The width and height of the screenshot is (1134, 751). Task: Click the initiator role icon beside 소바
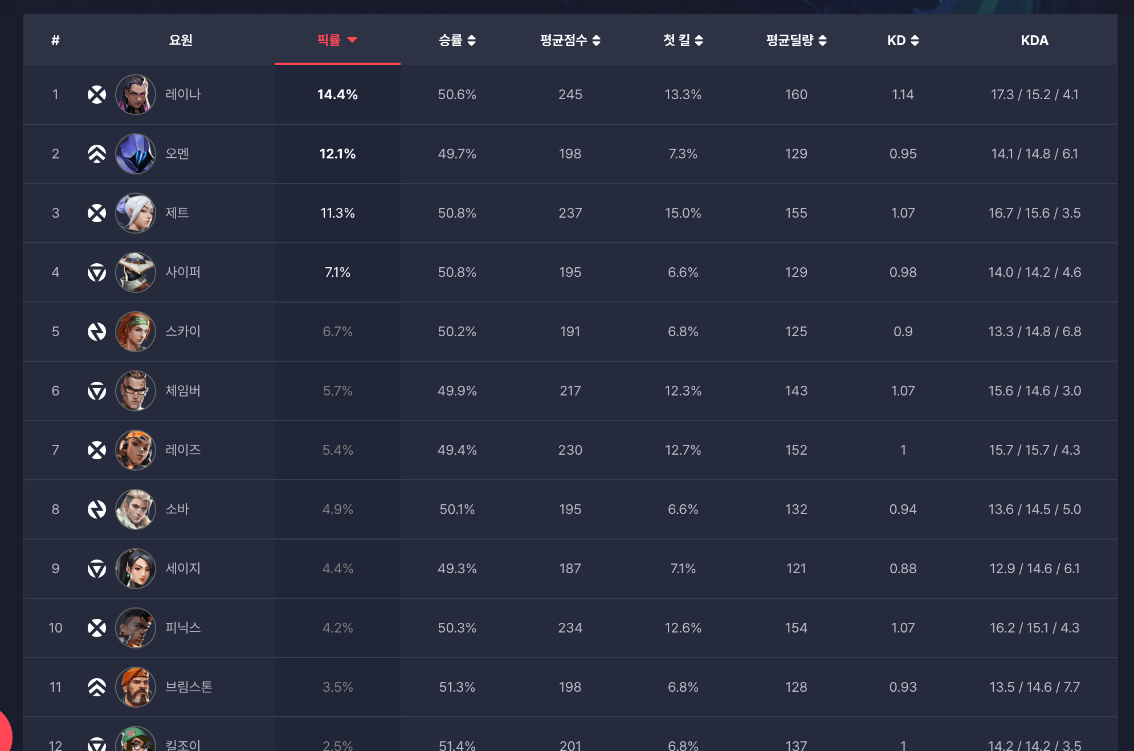[x=97, y=509]
